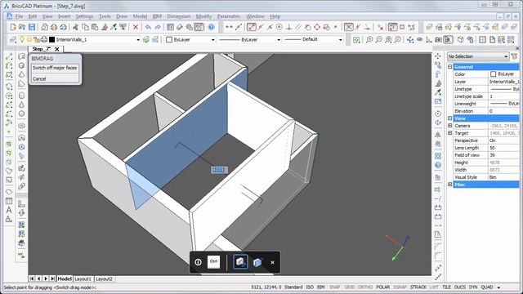Open the ByLayer linetype dropdown

[x=279, y=40]
